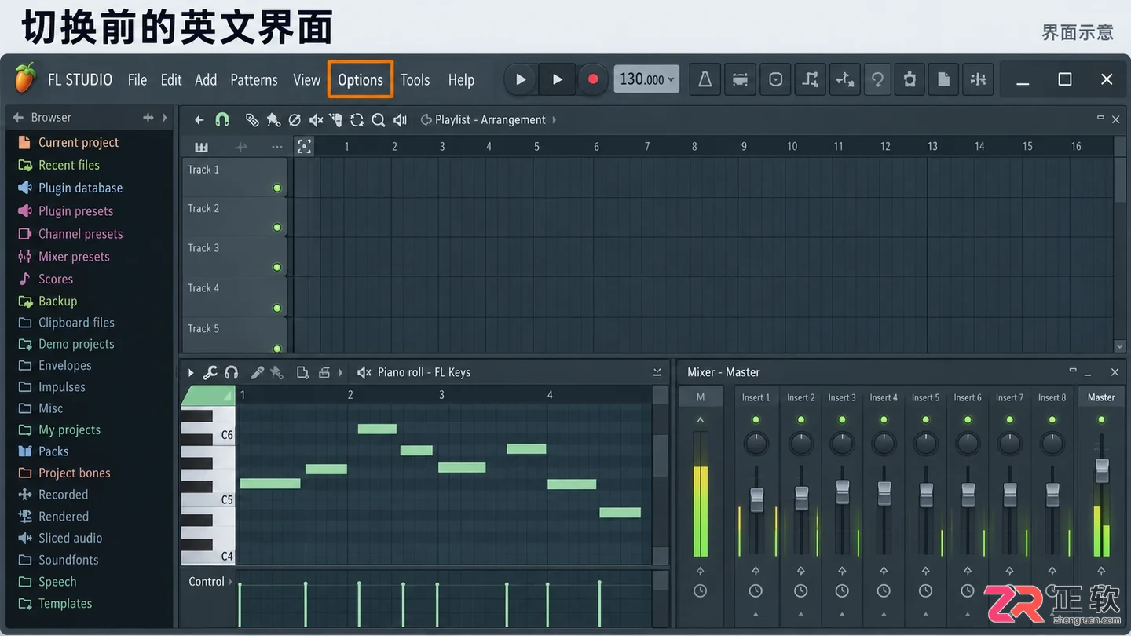
Task: Open the Options menu
Action: [x=361, y=79]
